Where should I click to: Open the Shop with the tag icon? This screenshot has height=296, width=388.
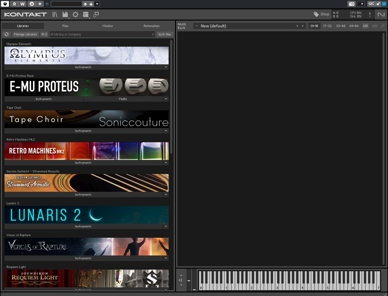point(322,14)
